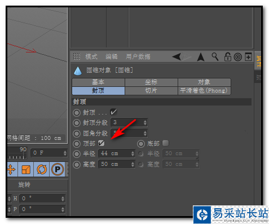
Task: Click the 圆角分段 stepper arrows
Action: coord(145,134)
